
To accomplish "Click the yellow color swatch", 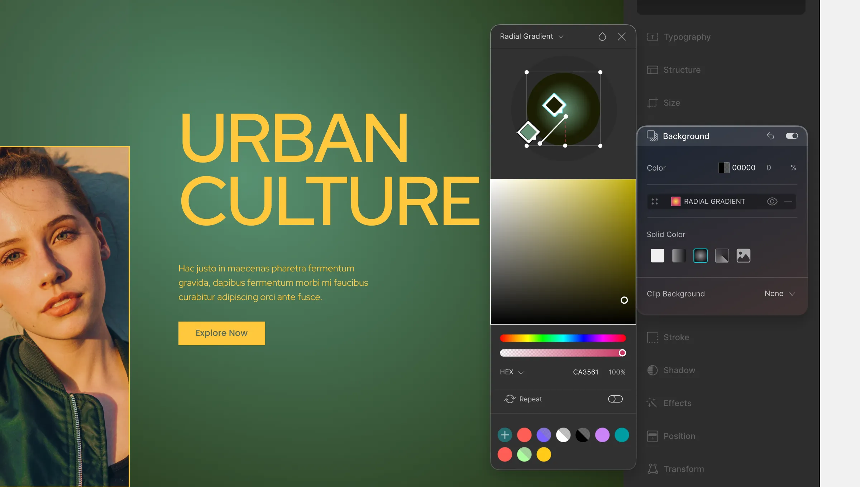I will [543, 454].
